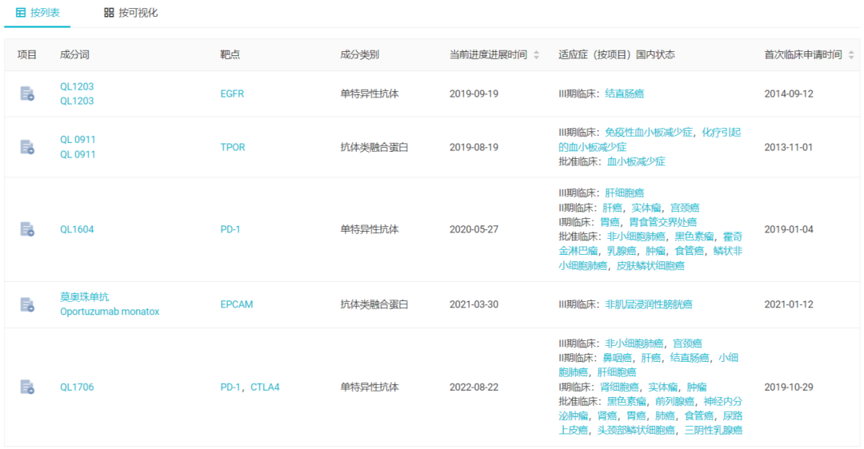Screen dimensions: 864x449
Task: Open project icon in QL1706 row
Action: click(x=27, y=387)
